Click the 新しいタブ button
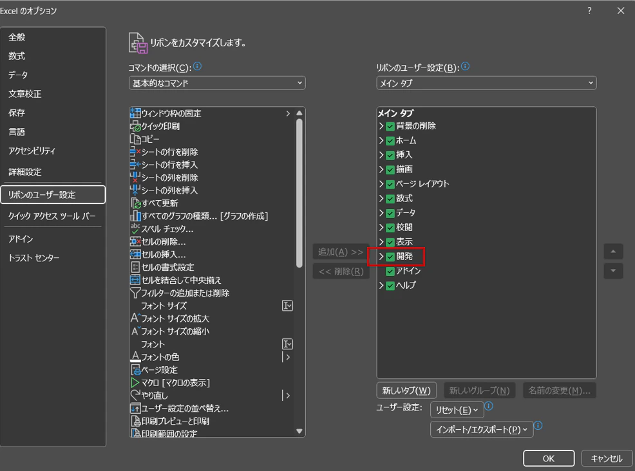 [406, 391]
